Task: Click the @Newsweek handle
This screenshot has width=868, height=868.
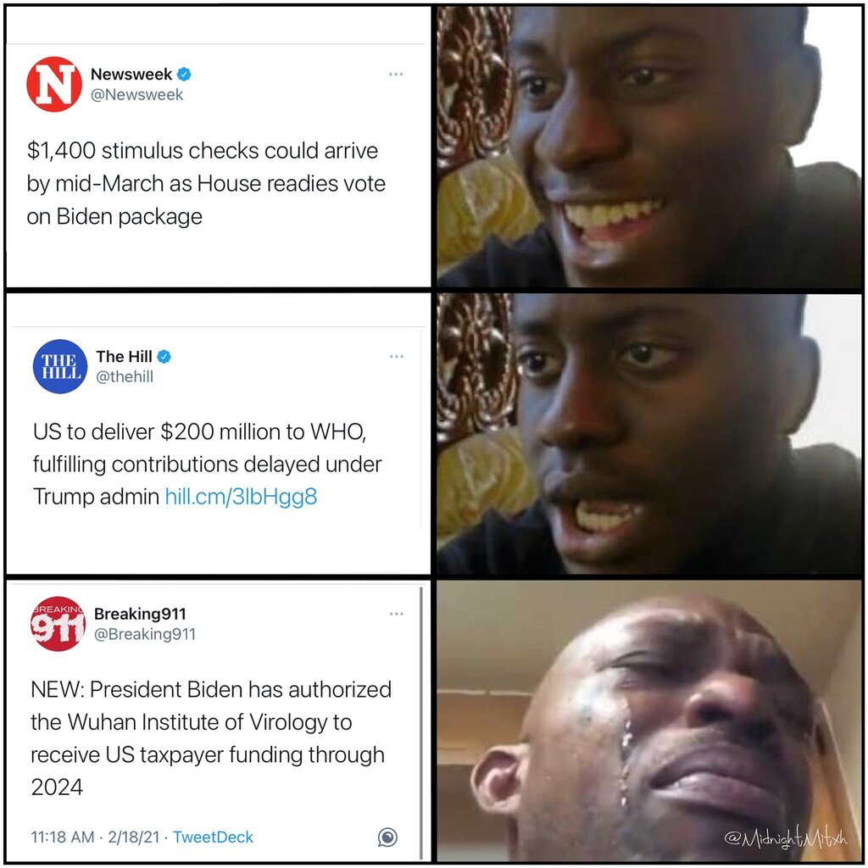Action: click(x=136, y=95)
